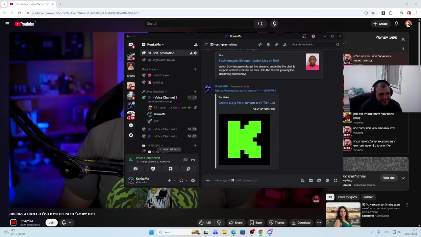Open Discord help question mark icon
Screen dimensions: 421x237
point(313,36)
